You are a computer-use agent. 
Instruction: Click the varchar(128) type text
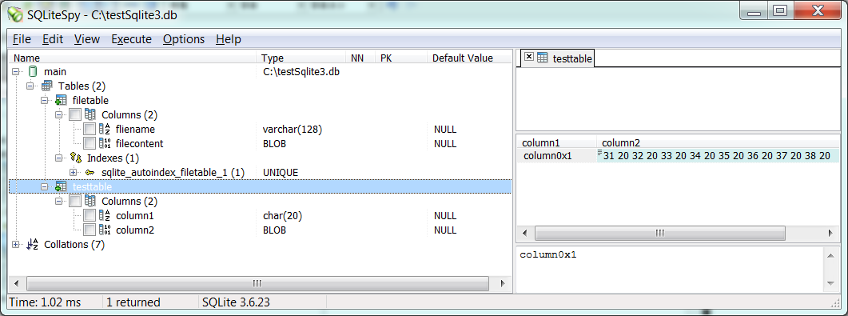pyautogui.click(x=293, y=130)
